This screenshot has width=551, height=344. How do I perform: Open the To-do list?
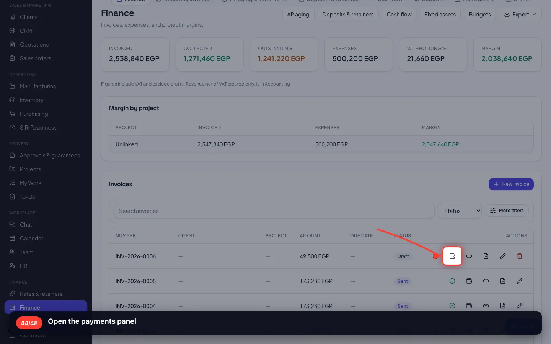46,197
